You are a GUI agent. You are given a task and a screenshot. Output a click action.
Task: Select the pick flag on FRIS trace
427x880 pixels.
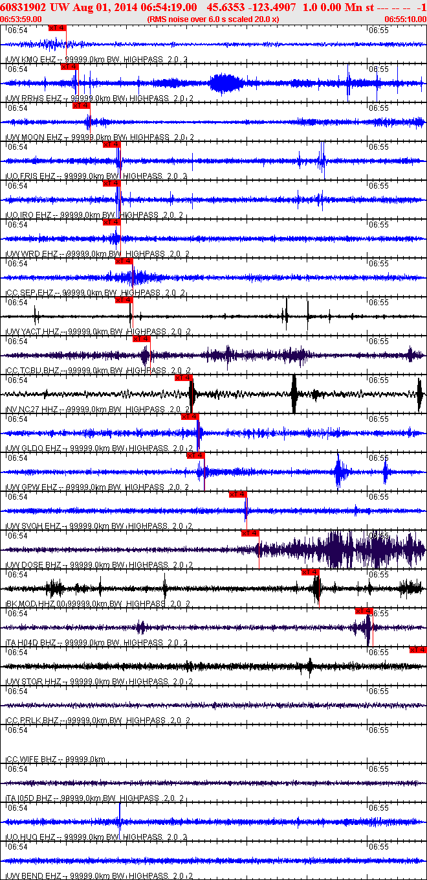point(112,145)
